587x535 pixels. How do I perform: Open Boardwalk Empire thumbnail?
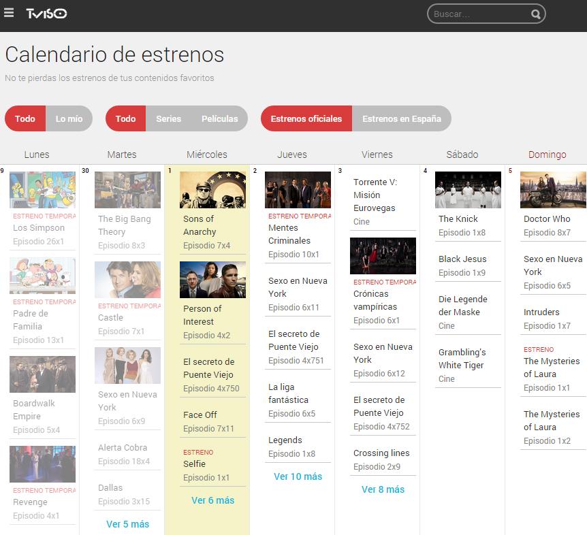tap(42, 374)
